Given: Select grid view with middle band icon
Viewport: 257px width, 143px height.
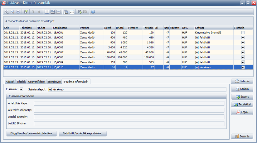Looking at the screenshot, I should point(58,12).
